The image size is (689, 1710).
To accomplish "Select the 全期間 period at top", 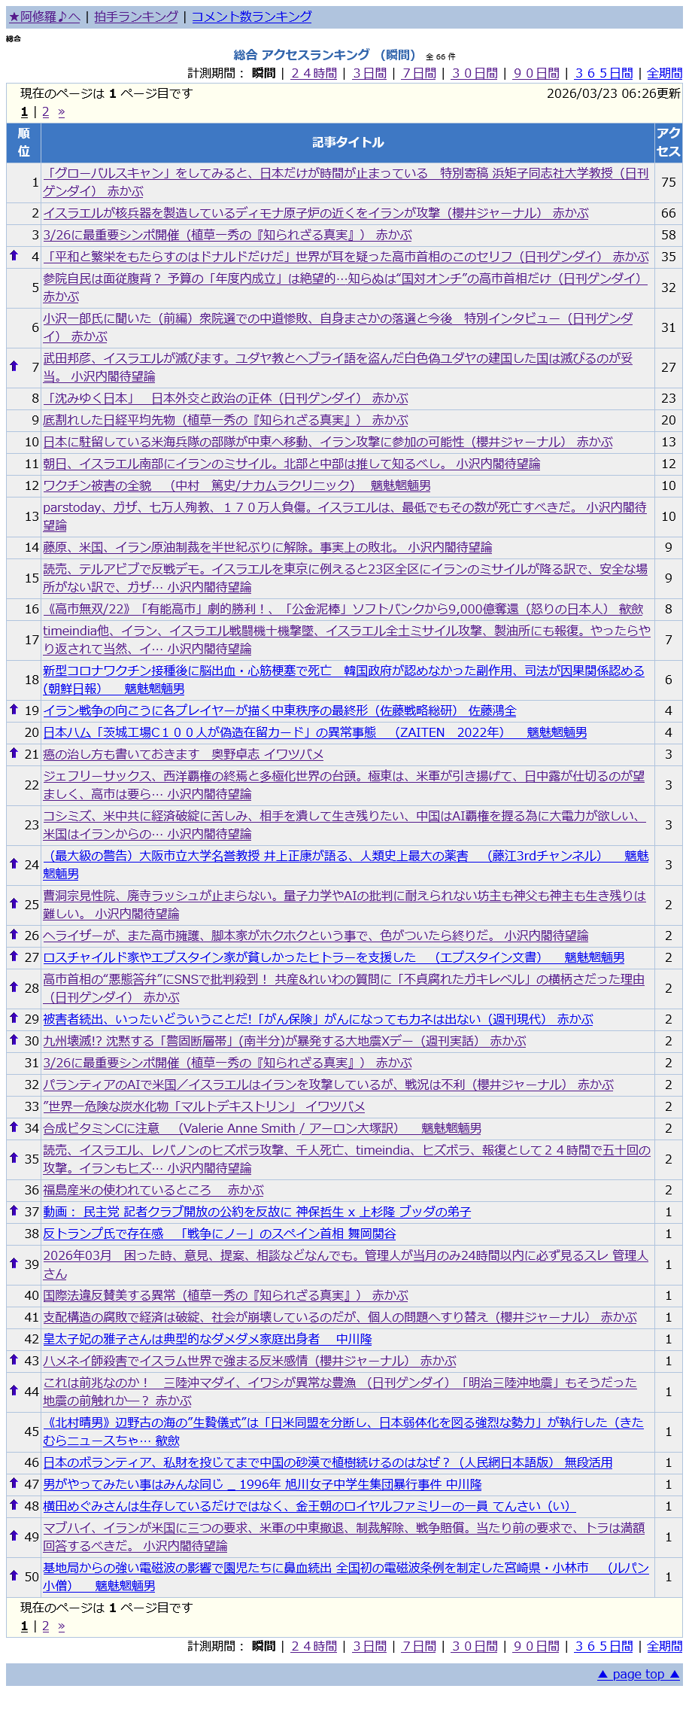I will click(x=664, y=73).
